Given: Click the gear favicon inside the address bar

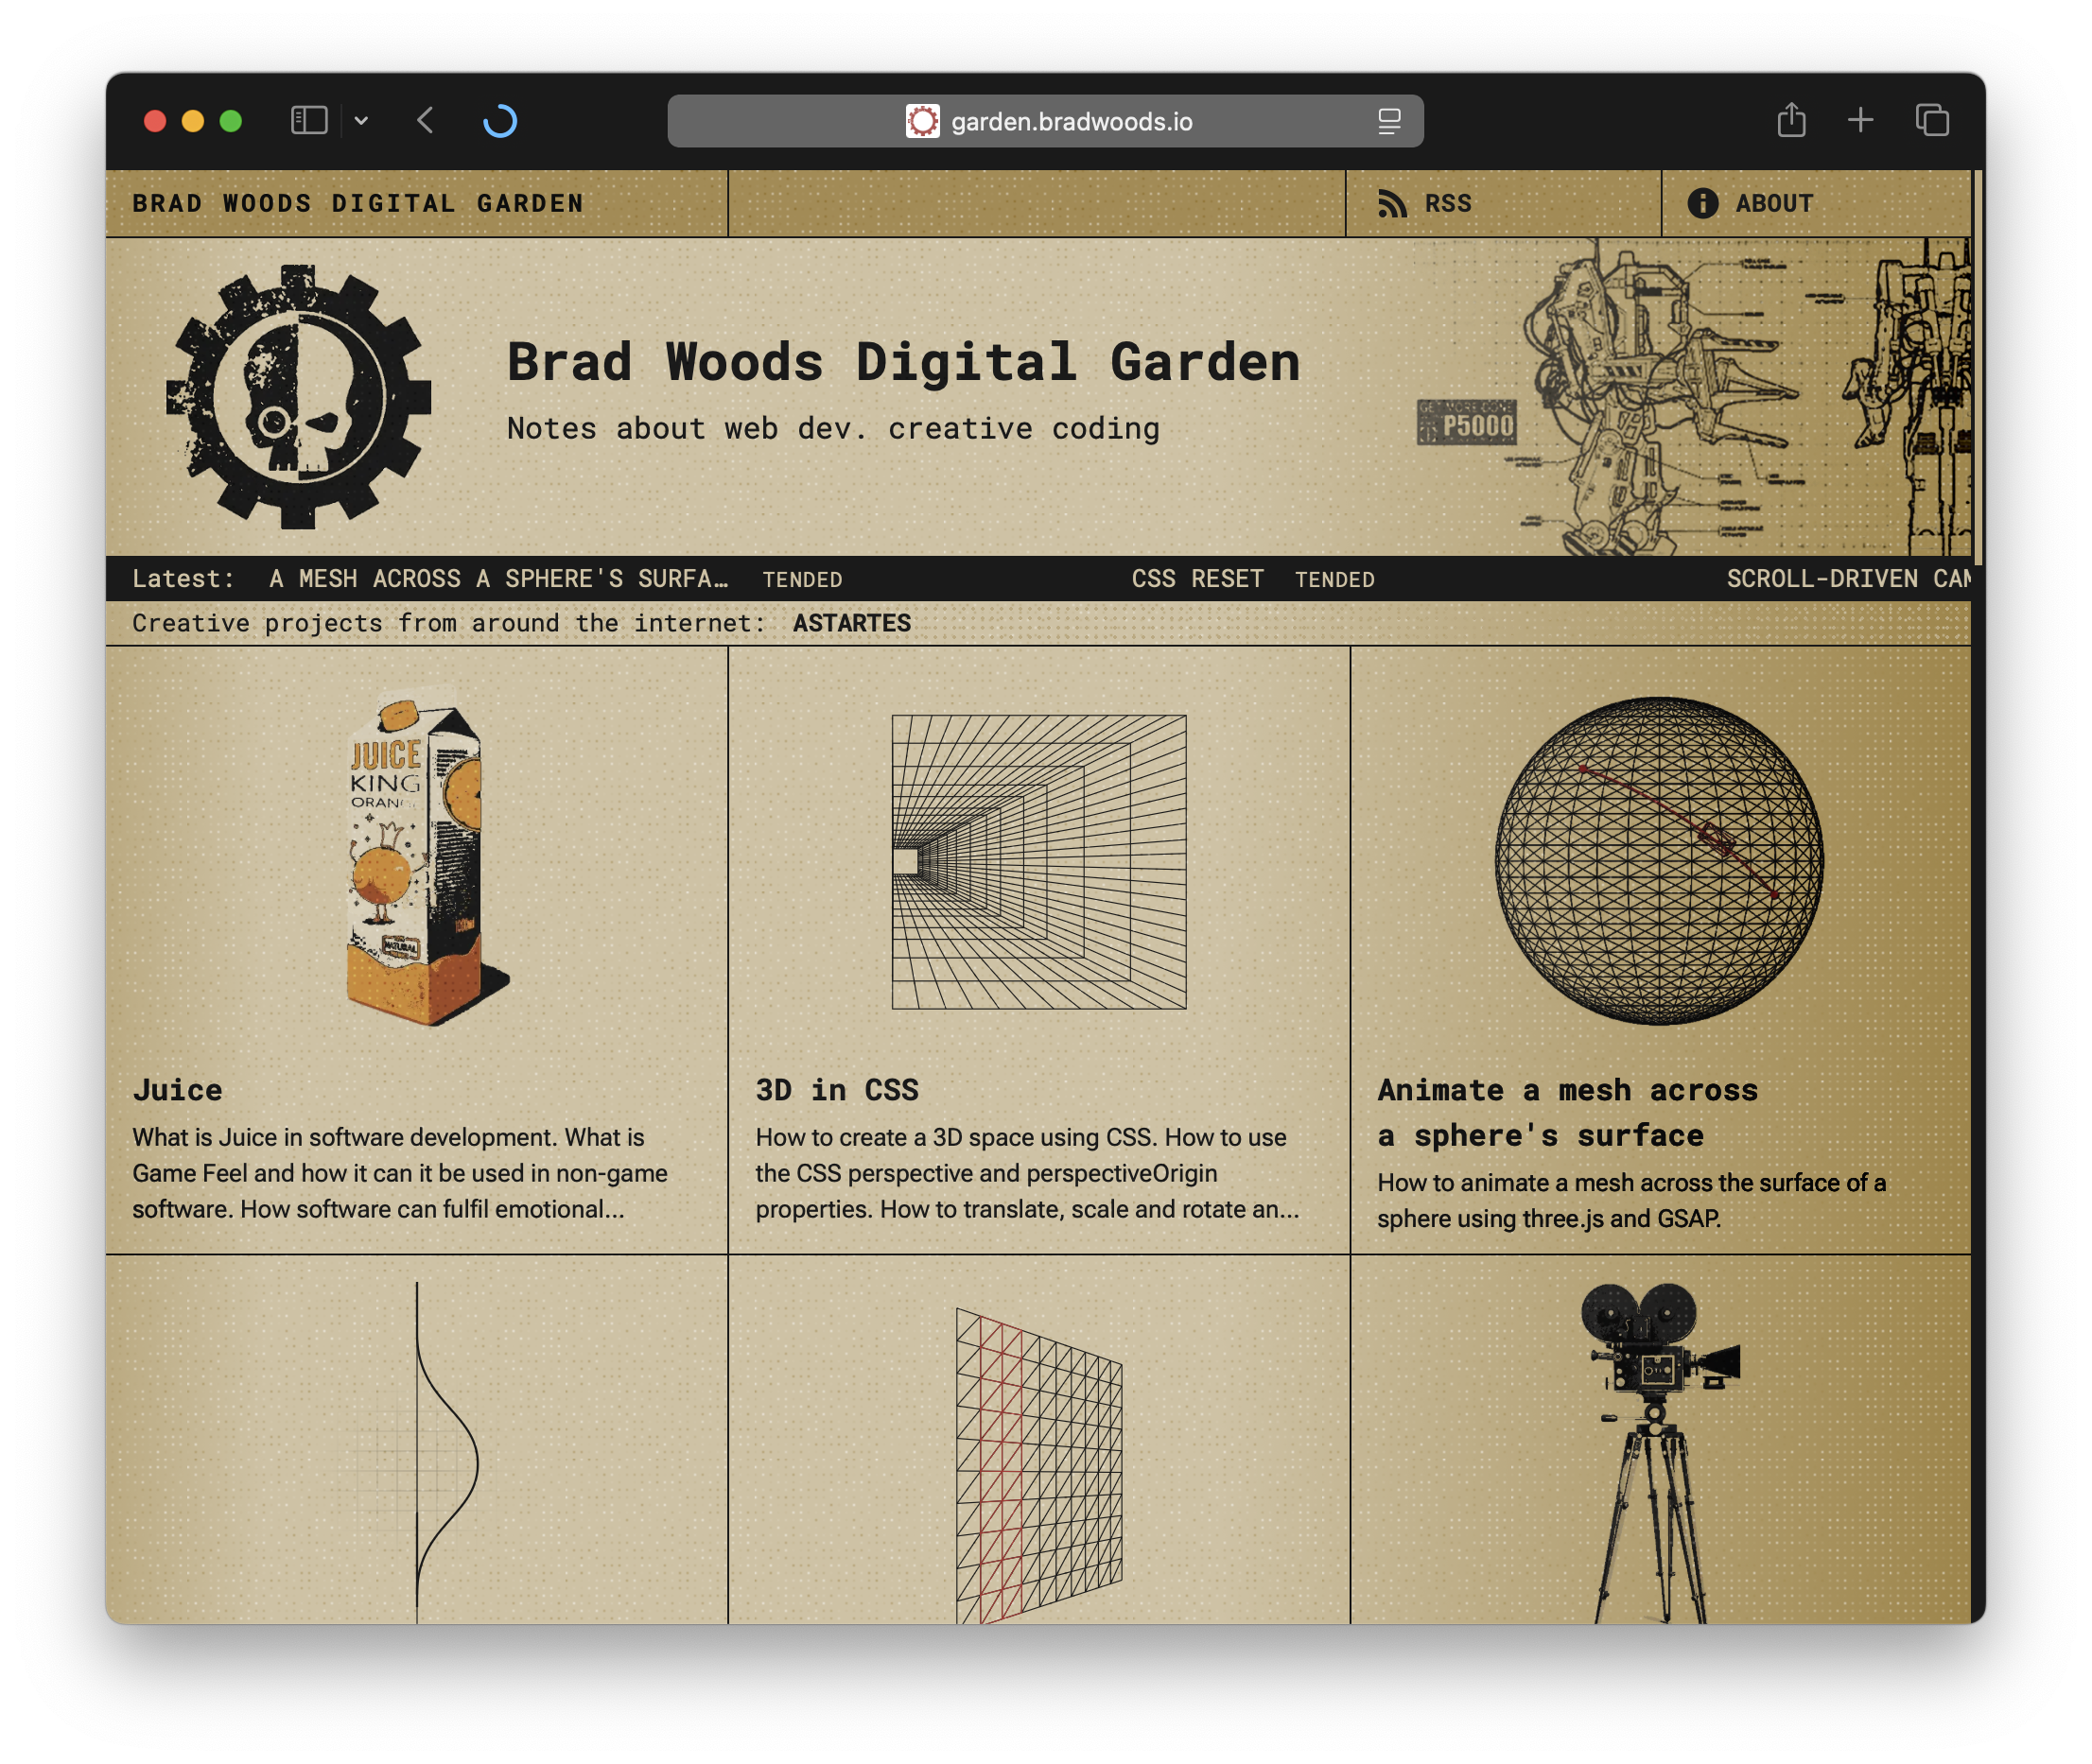Looking at the screenshot, I should coord(923,121).
